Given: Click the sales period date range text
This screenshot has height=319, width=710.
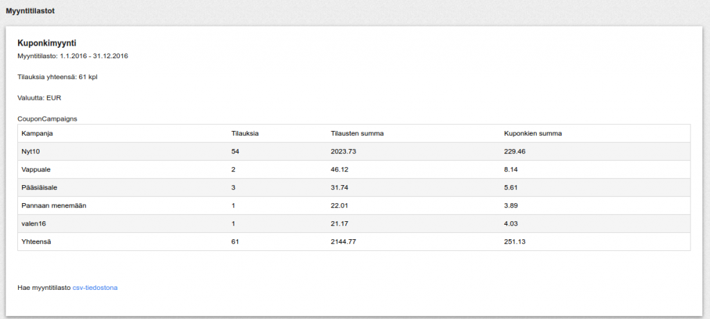Looking at the screenshot, I should pyautogui.click(x=73, y=56).
